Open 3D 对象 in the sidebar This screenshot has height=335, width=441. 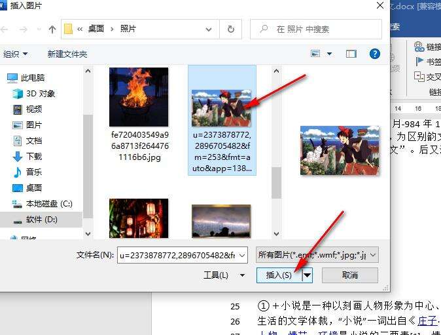(x=40, y=93)
